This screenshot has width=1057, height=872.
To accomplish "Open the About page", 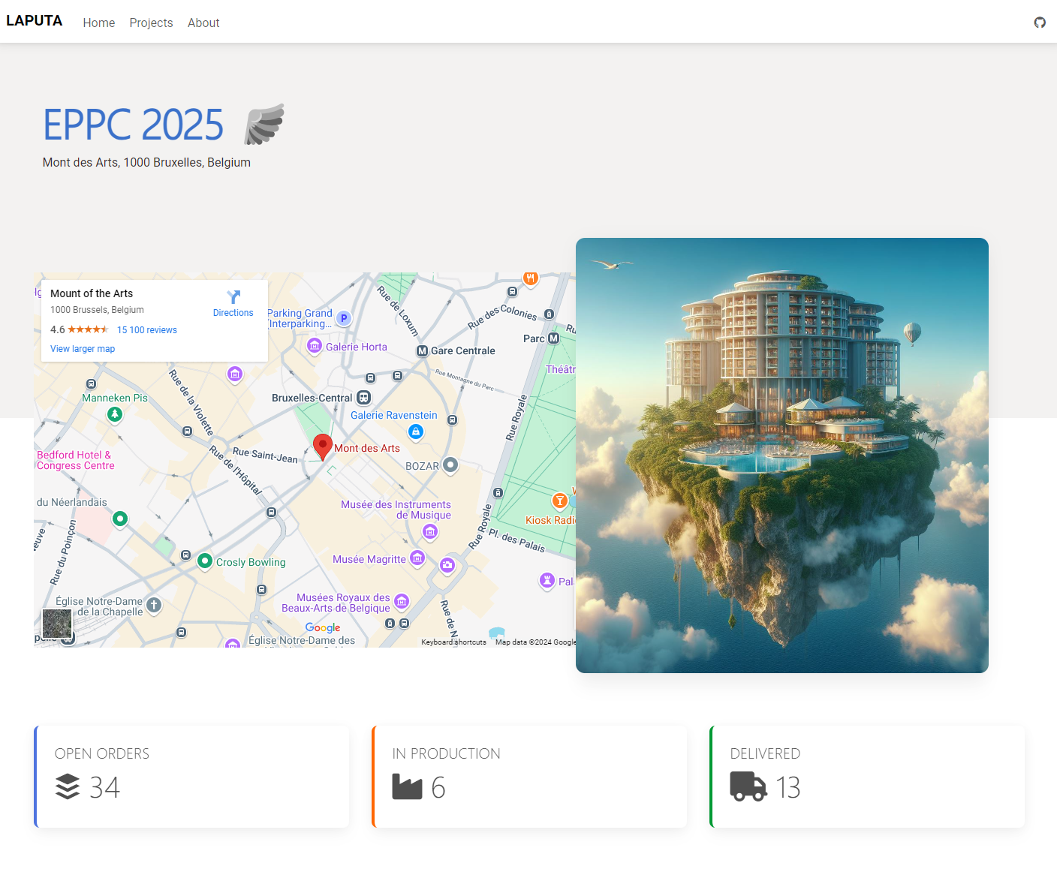I will (203, 23).
